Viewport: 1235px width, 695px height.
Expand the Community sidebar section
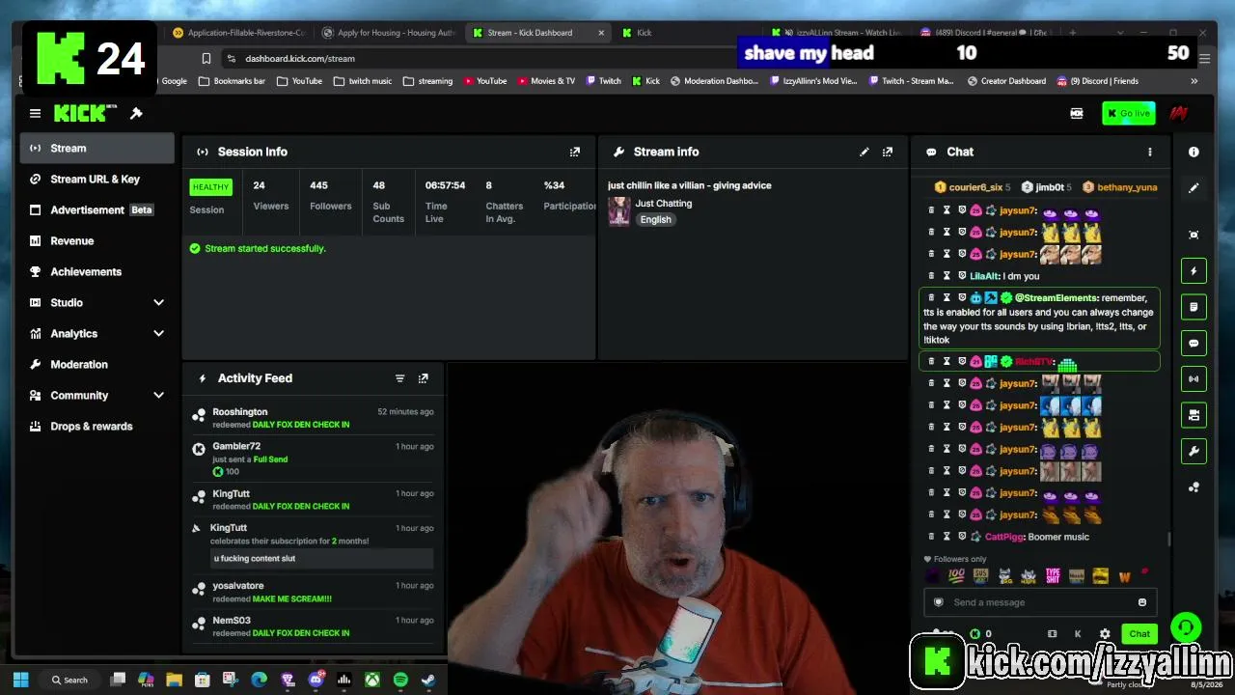[158, 396]
